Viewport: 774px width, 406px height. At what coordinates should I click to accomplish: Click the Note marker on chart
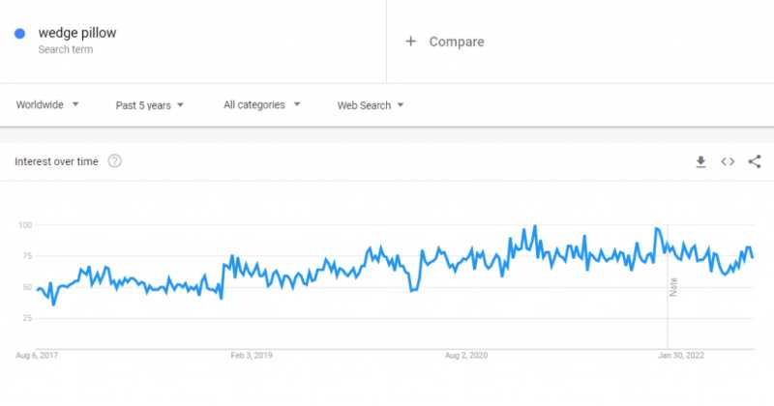tap(673, 287)
